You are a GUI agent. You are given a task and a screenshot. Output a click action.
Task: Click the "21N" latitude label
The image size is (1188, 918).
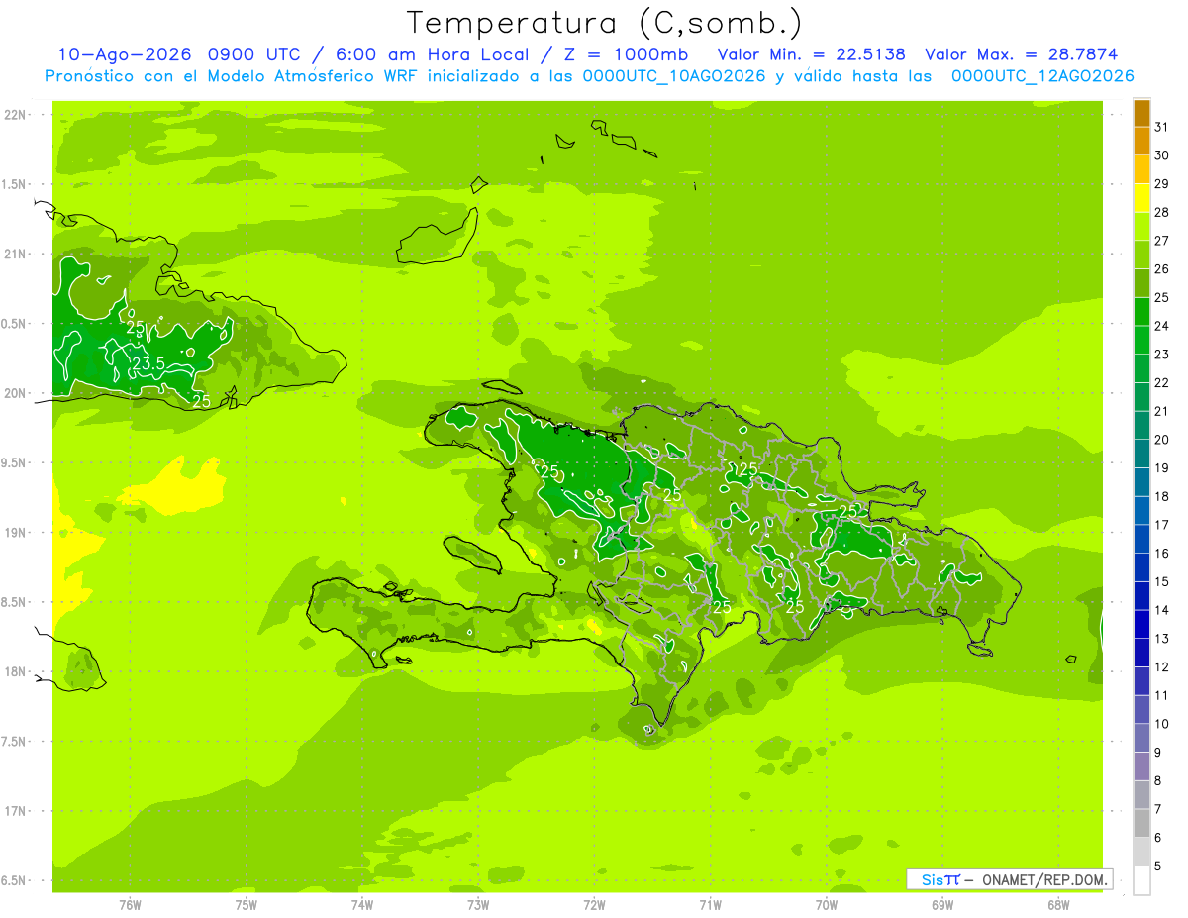coord(14,254)
